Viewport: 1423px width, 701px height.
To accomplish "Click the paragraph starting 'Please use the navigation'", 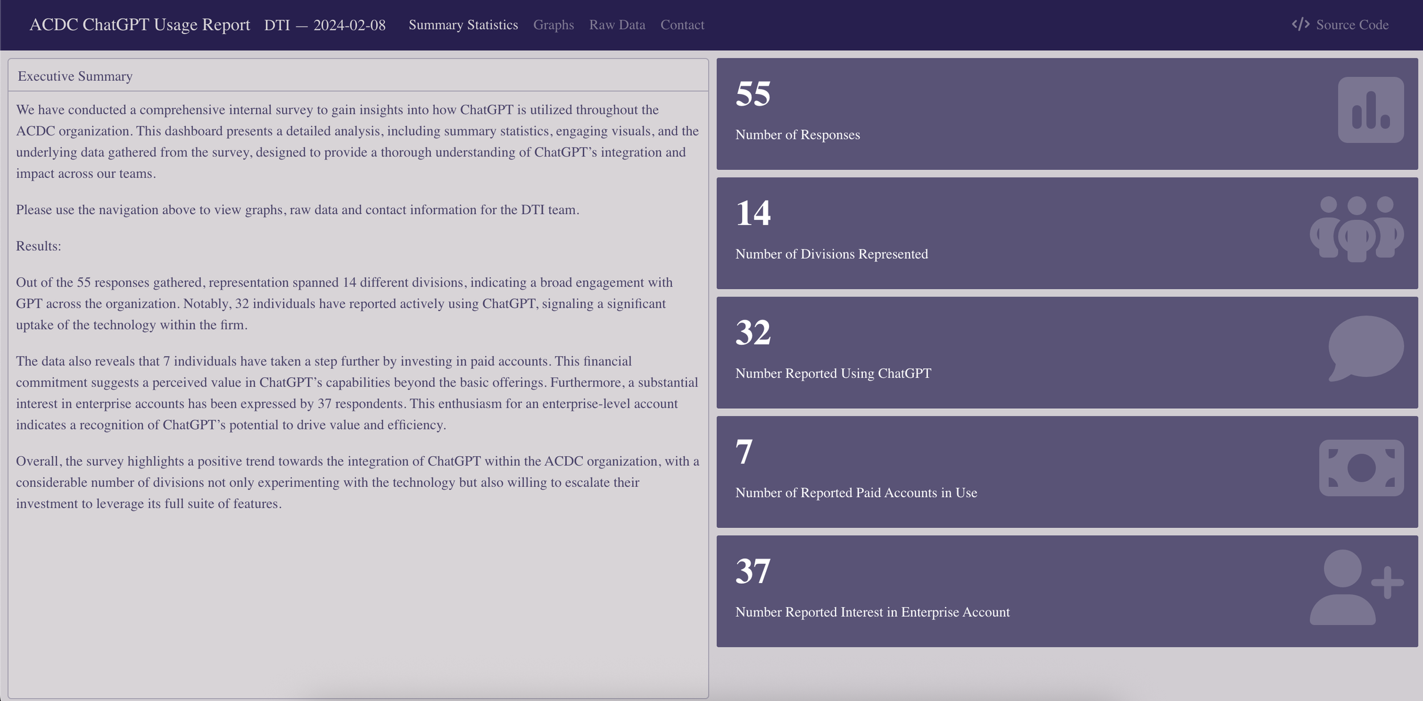I will [298, 210].
